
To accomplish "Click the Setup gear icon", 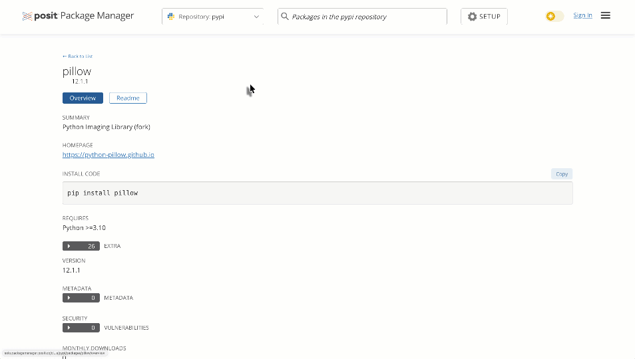I will pos(473,17).
